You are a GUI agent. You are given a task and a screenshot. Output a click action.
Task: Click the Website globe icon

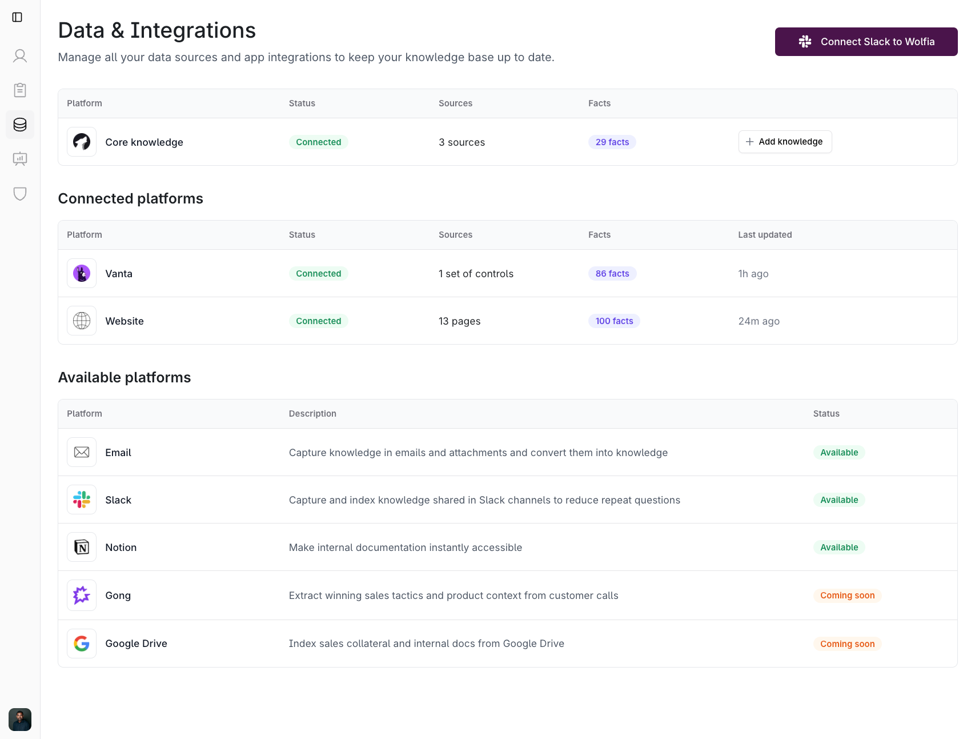pos(81,321)
